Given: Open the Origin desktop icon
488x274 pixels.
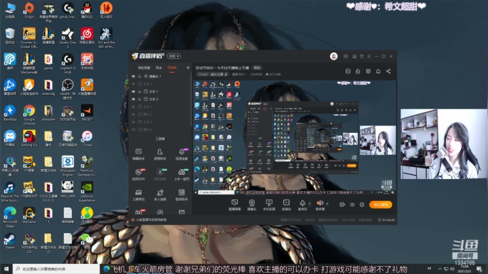Looking at the screenshot, I should (x=29, y=10).
